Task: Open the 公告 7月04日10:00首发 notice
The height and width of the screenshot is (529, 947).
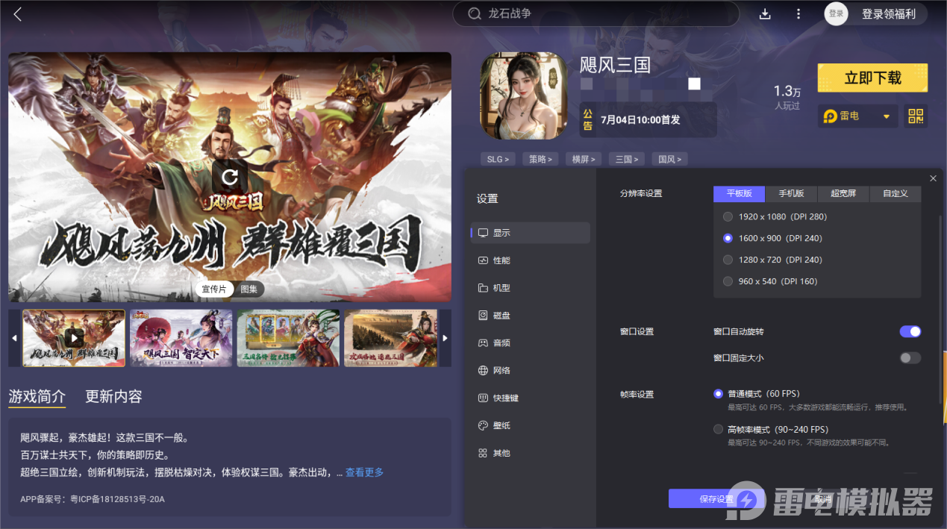Action: click(648, 119)
